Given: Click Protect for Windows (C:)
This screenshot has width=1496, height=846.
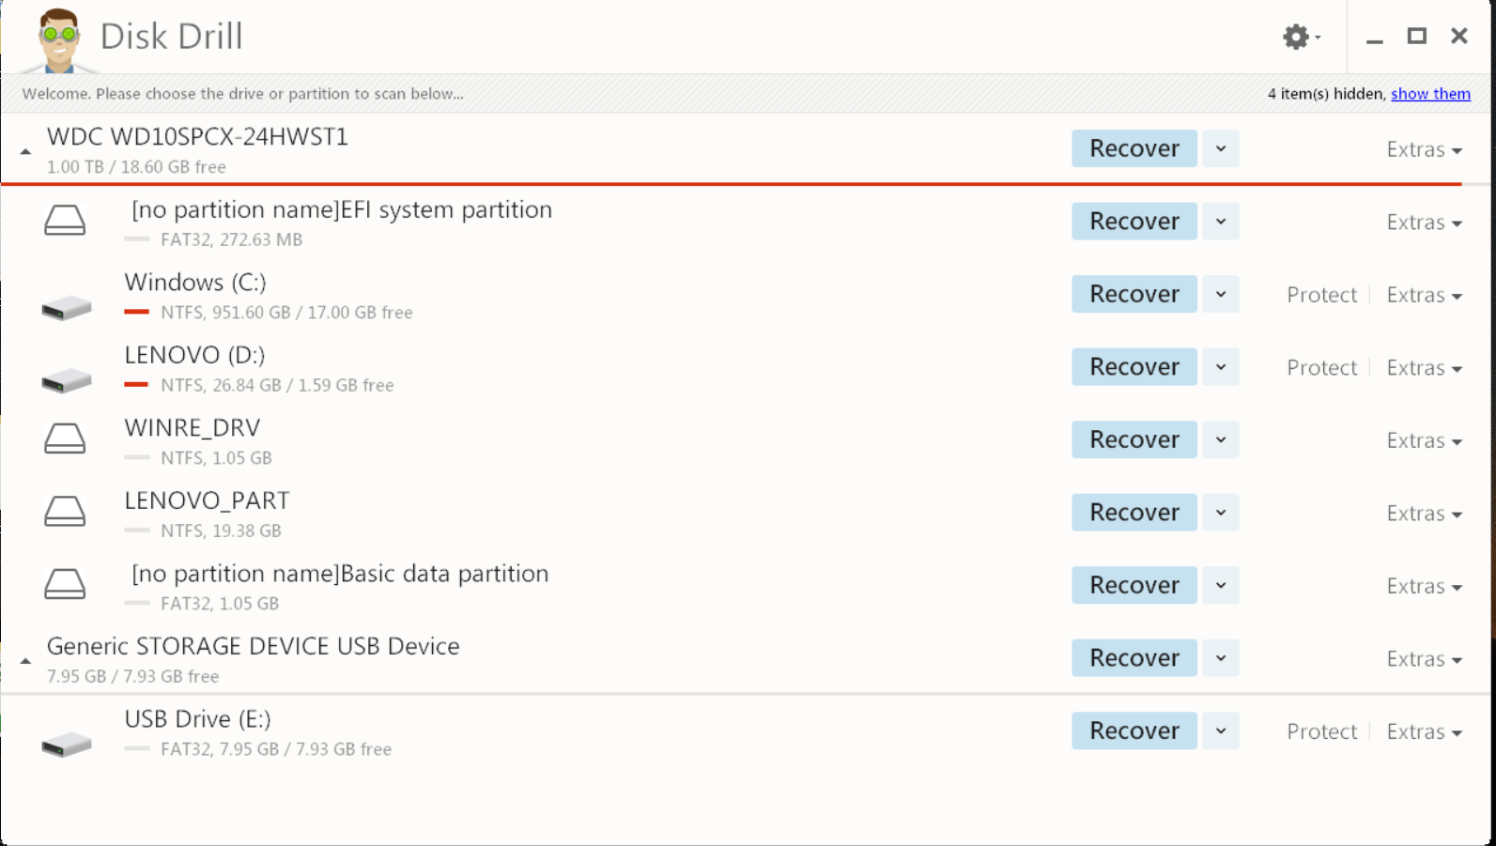Looking at the screenshot, I should pos(1321,295).
